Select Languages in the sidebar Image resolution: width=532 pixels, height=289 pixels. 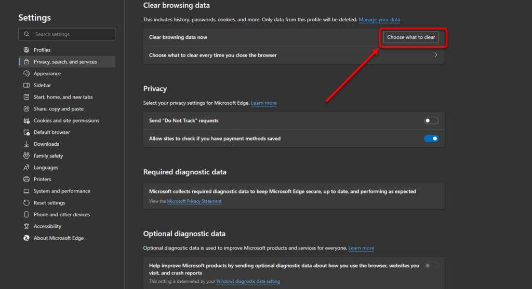(67, 168)
